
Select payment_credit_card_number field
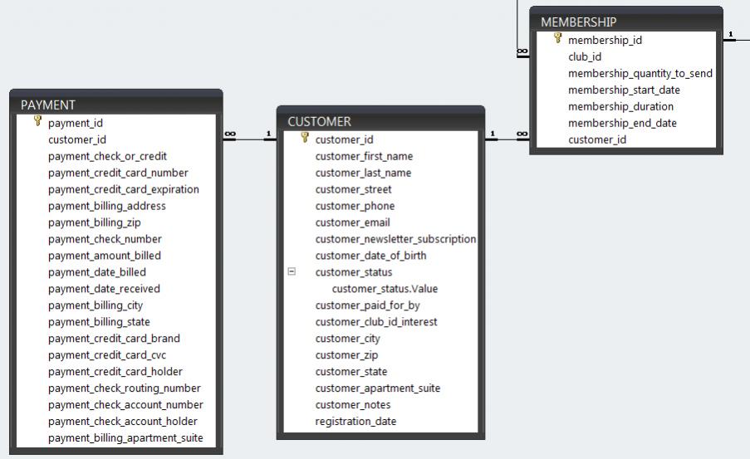[118, 173]
